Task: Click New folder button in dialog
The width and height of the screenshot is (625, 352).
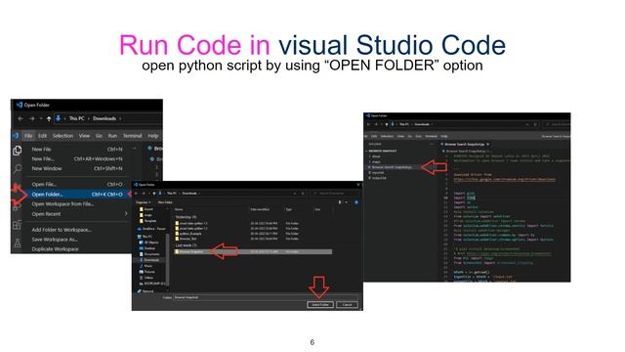Action: coord(165,202)
